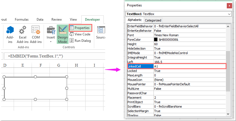The height and width of the screenshot is (121, 236).
Task: Open the Formulas ribbon tab
Action: click(x=22, y=20)
